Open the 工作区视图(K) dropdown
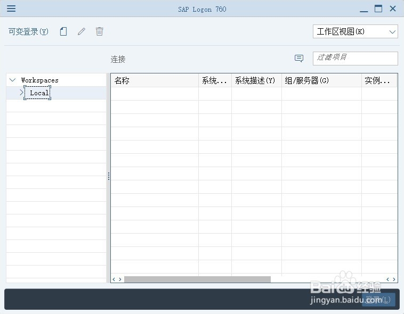Screen dimensions: 404x314 355,31
